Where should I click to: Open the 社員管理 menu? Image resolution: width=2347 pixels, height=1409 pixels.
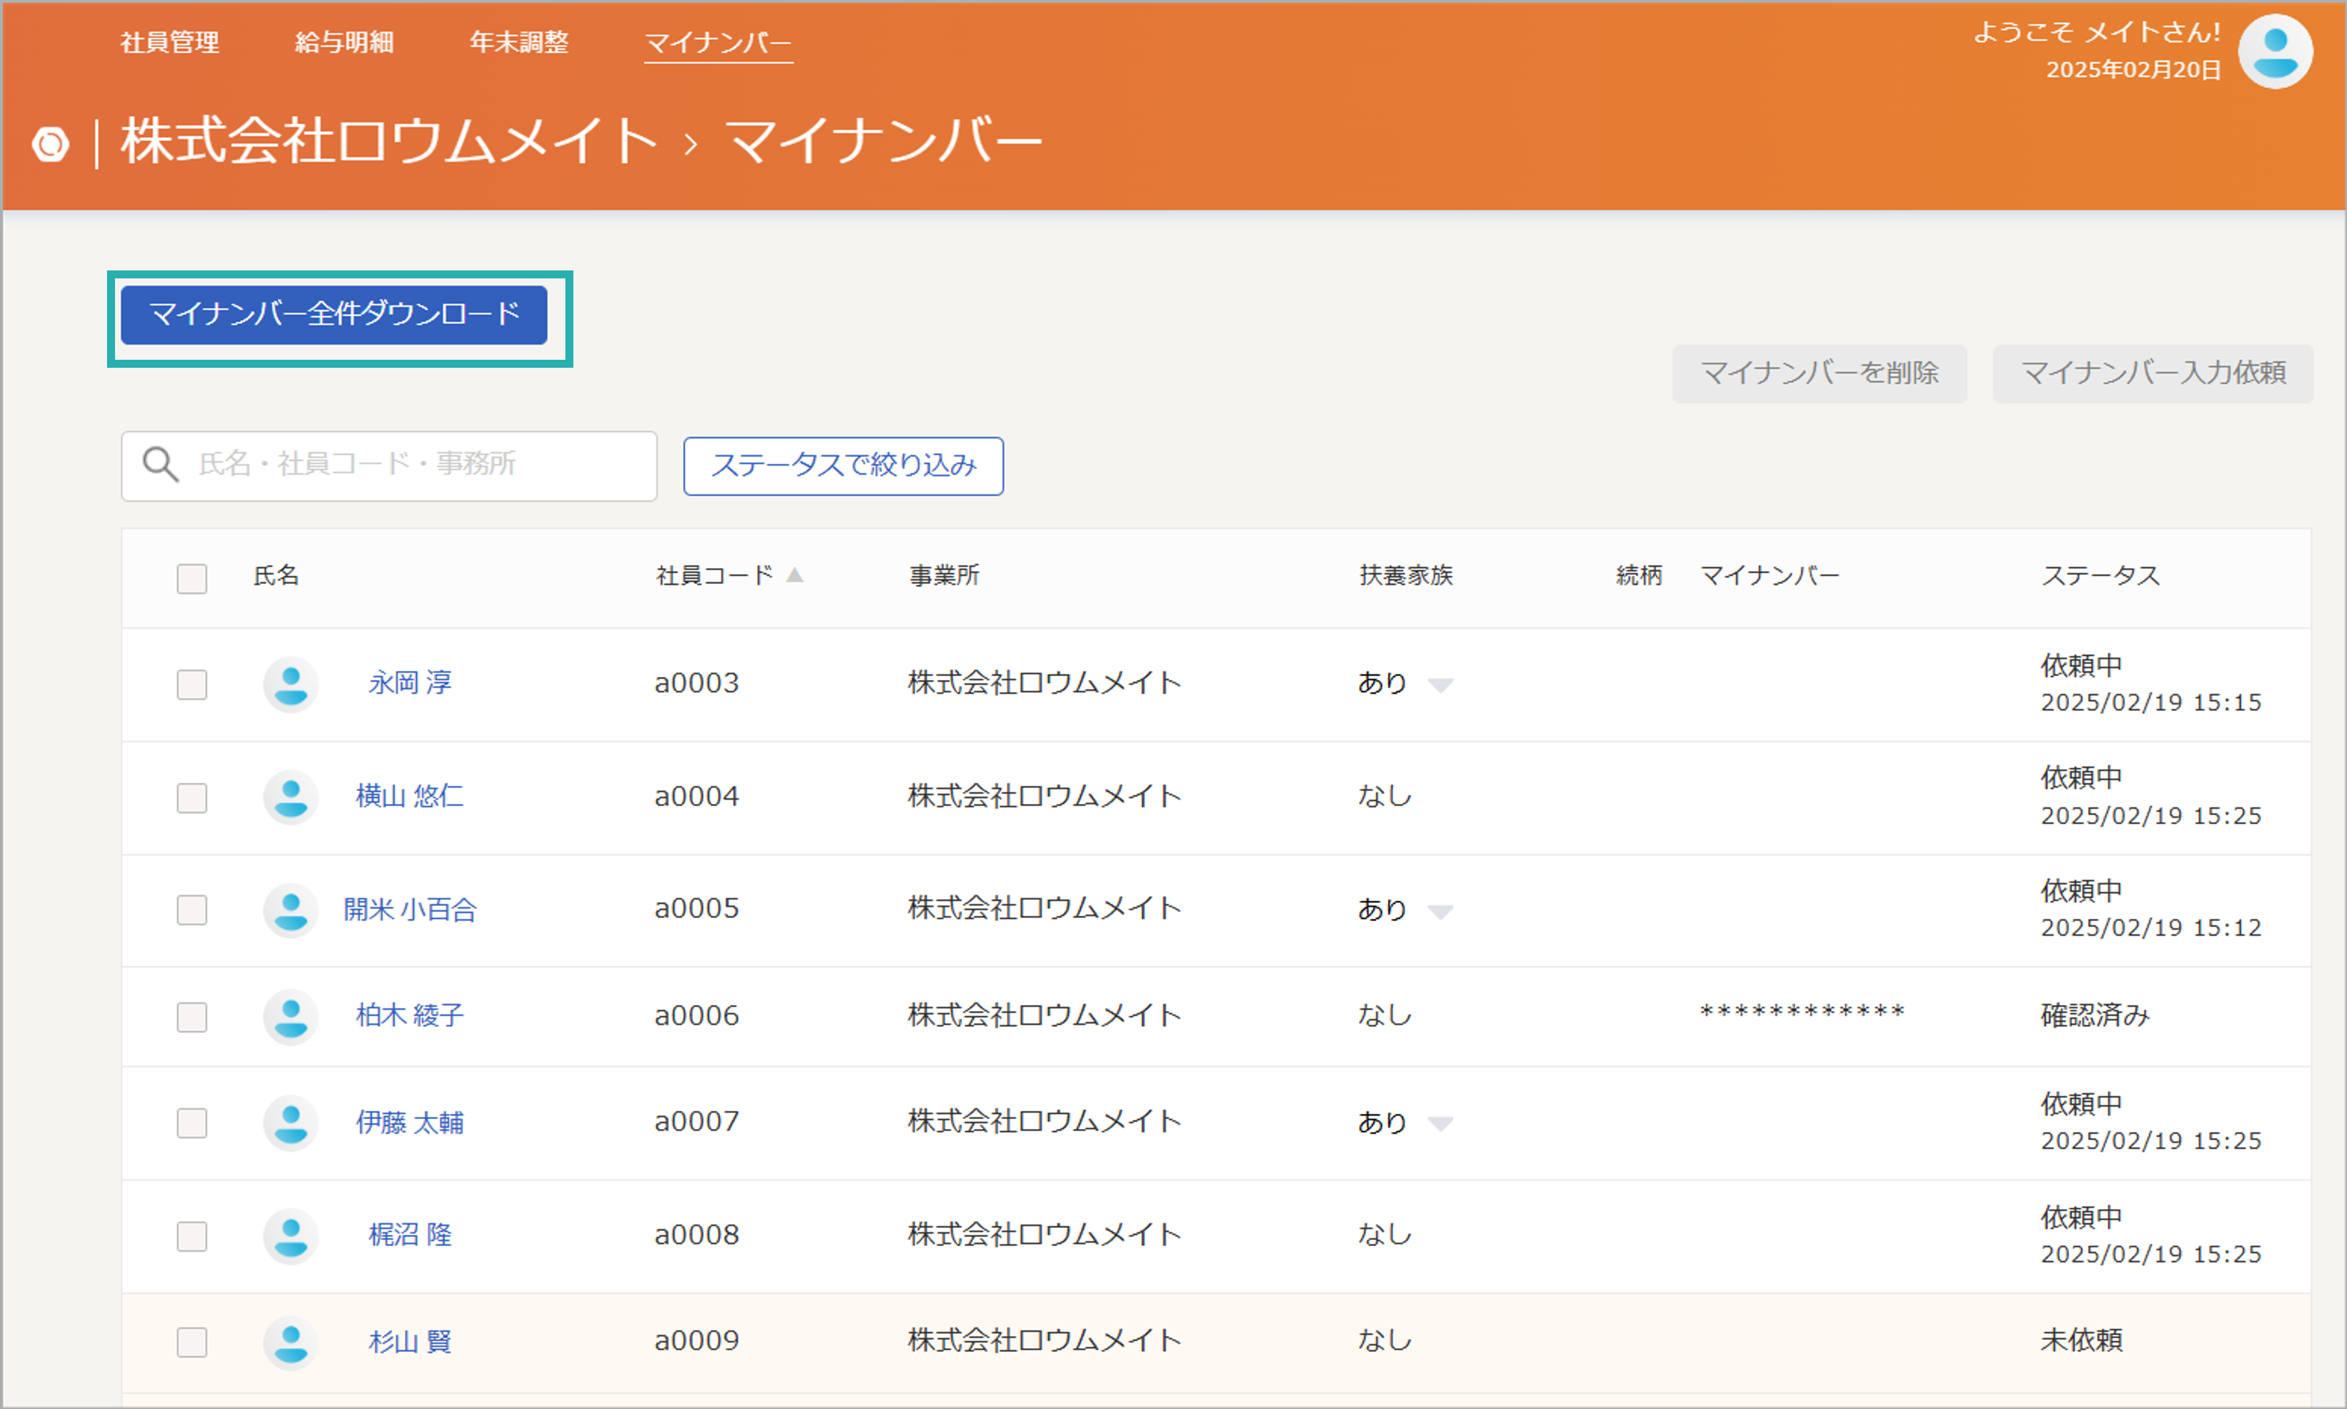[x=170, y=42]
